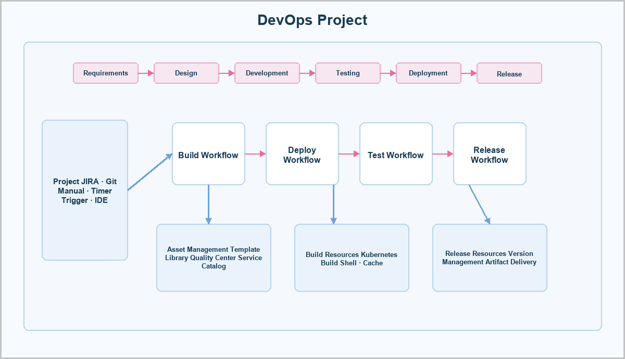Select the Release stage box
This screenshot has width=625, height=359.
[509, 73]
